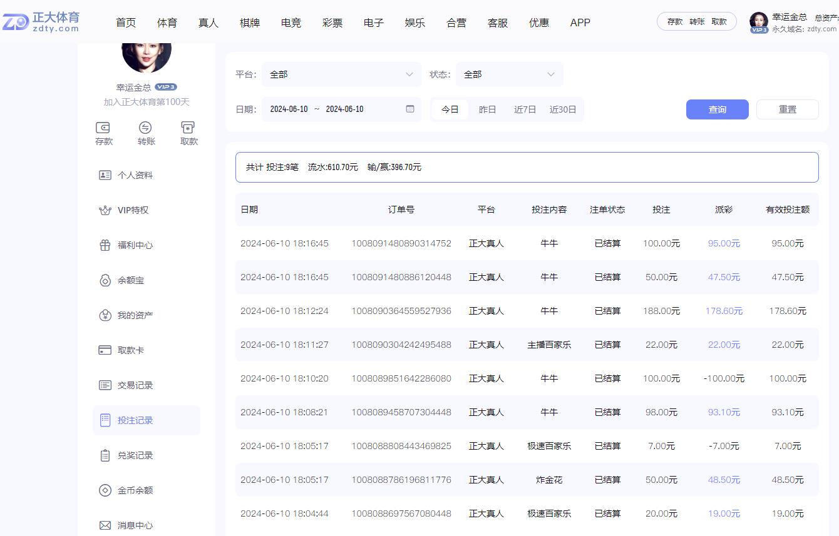Toggle the 近30日 date filter
The image size is (839, 536).
click(562, 109)
